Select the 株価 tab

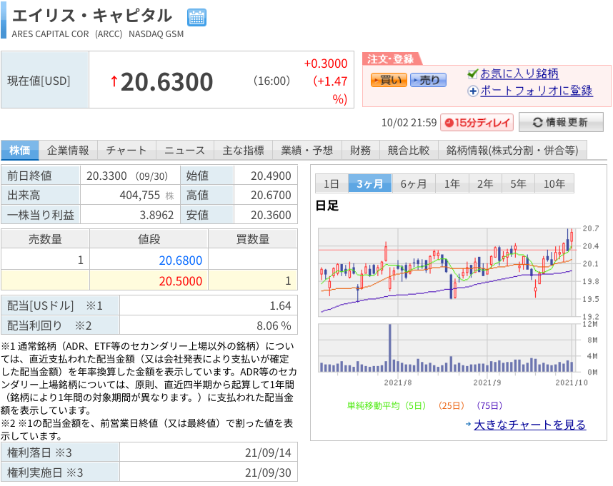click(20, 151)
